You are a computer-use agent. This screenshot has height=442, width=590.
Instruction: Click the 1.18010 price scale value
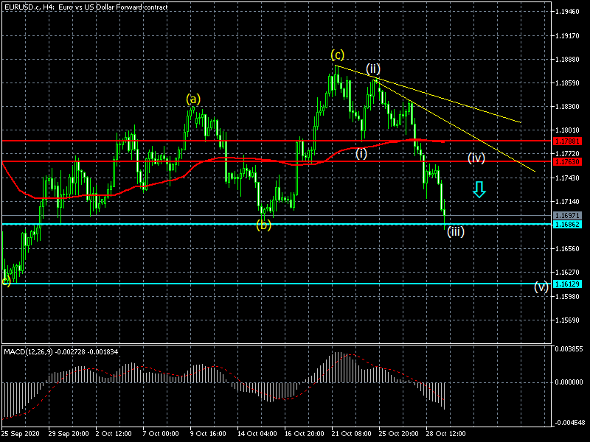[x=567, y=130]
